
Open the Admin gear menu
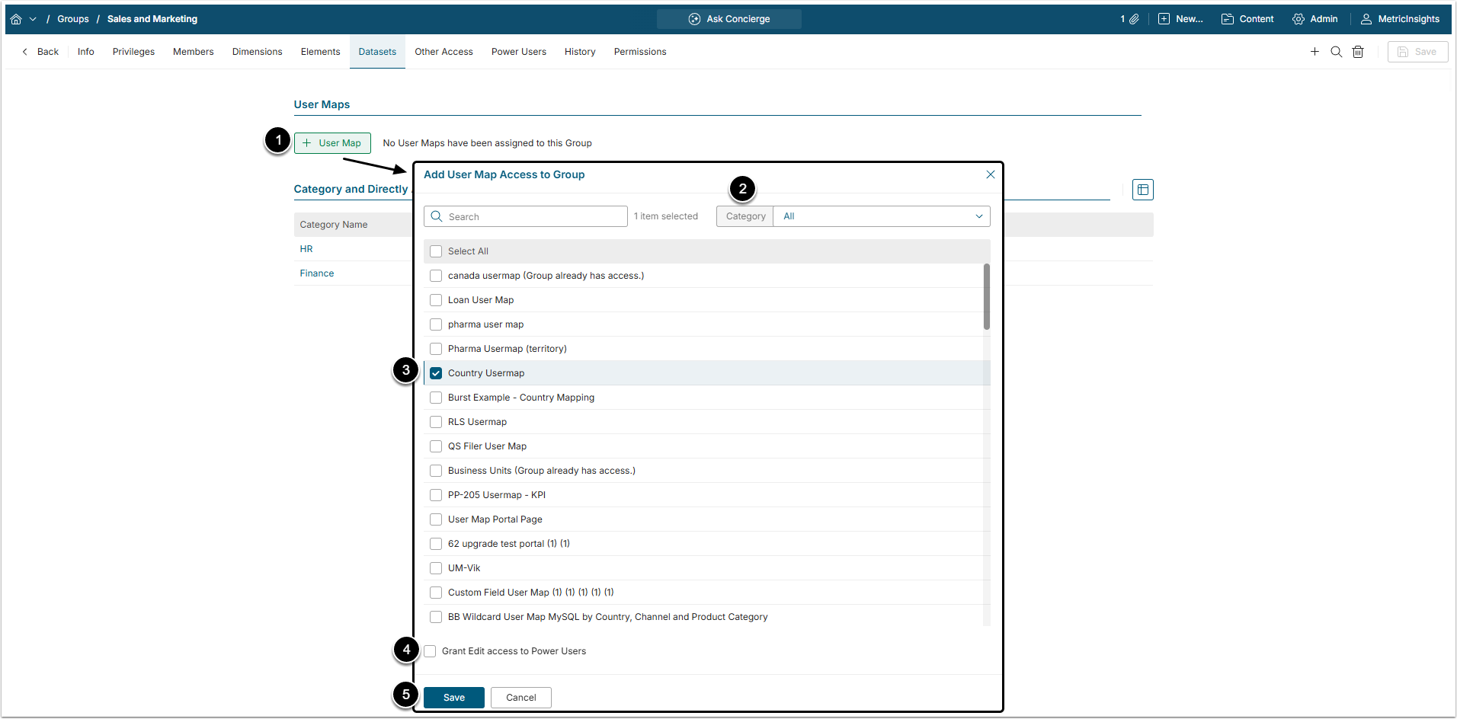1315,19
